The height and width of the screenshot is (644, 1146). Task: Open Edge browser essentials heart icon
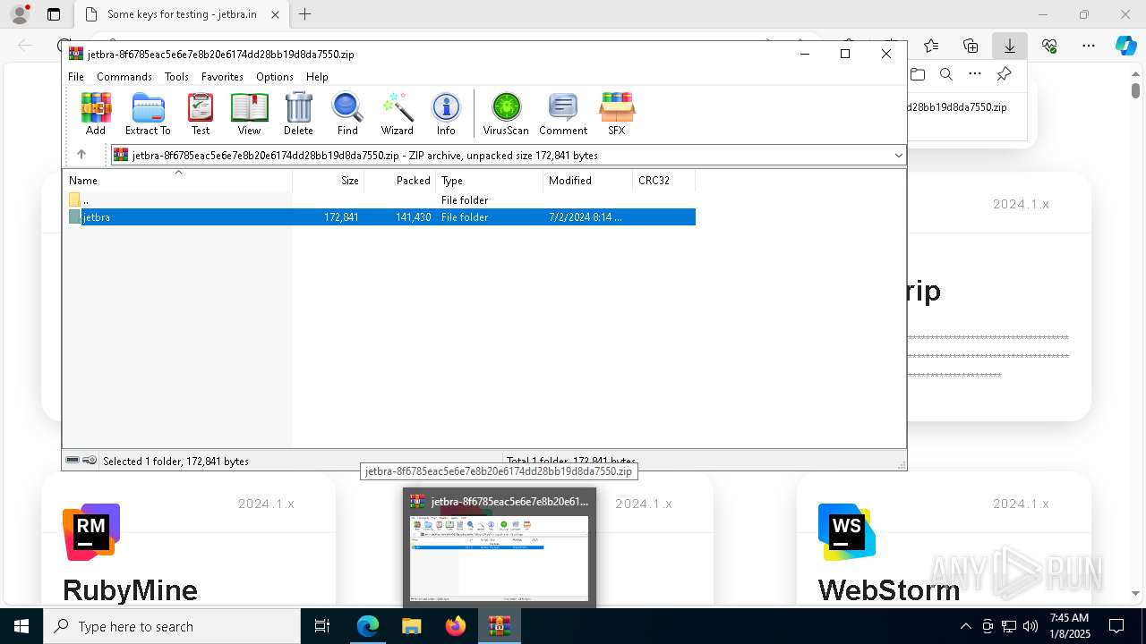(x=1049, y=46)
